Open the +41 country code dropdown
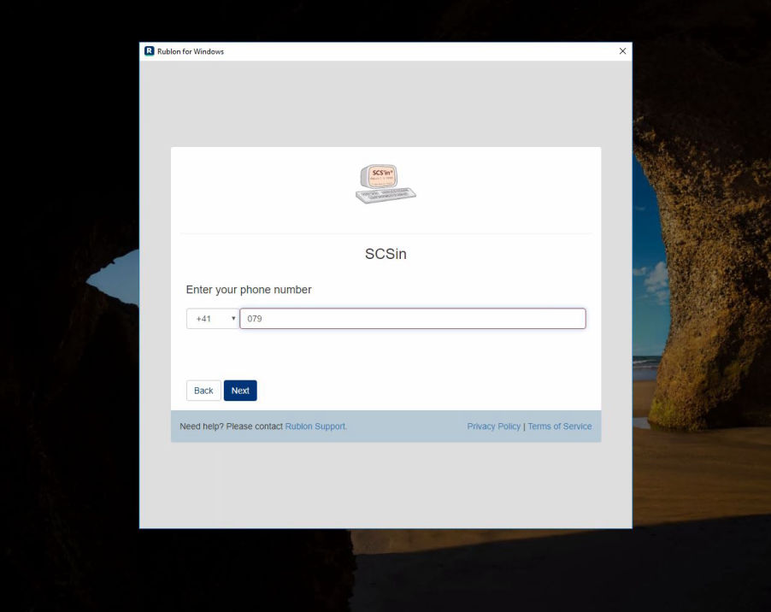Screen dimensions: 771x612 pyautogui.click(x=213, y=319)
